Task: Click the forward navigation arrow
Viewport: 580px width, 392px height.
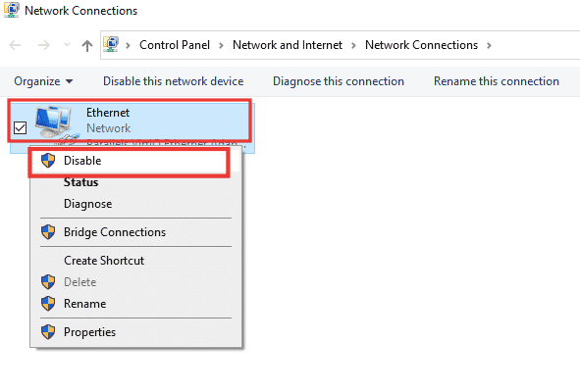Action: click(43, 45)
